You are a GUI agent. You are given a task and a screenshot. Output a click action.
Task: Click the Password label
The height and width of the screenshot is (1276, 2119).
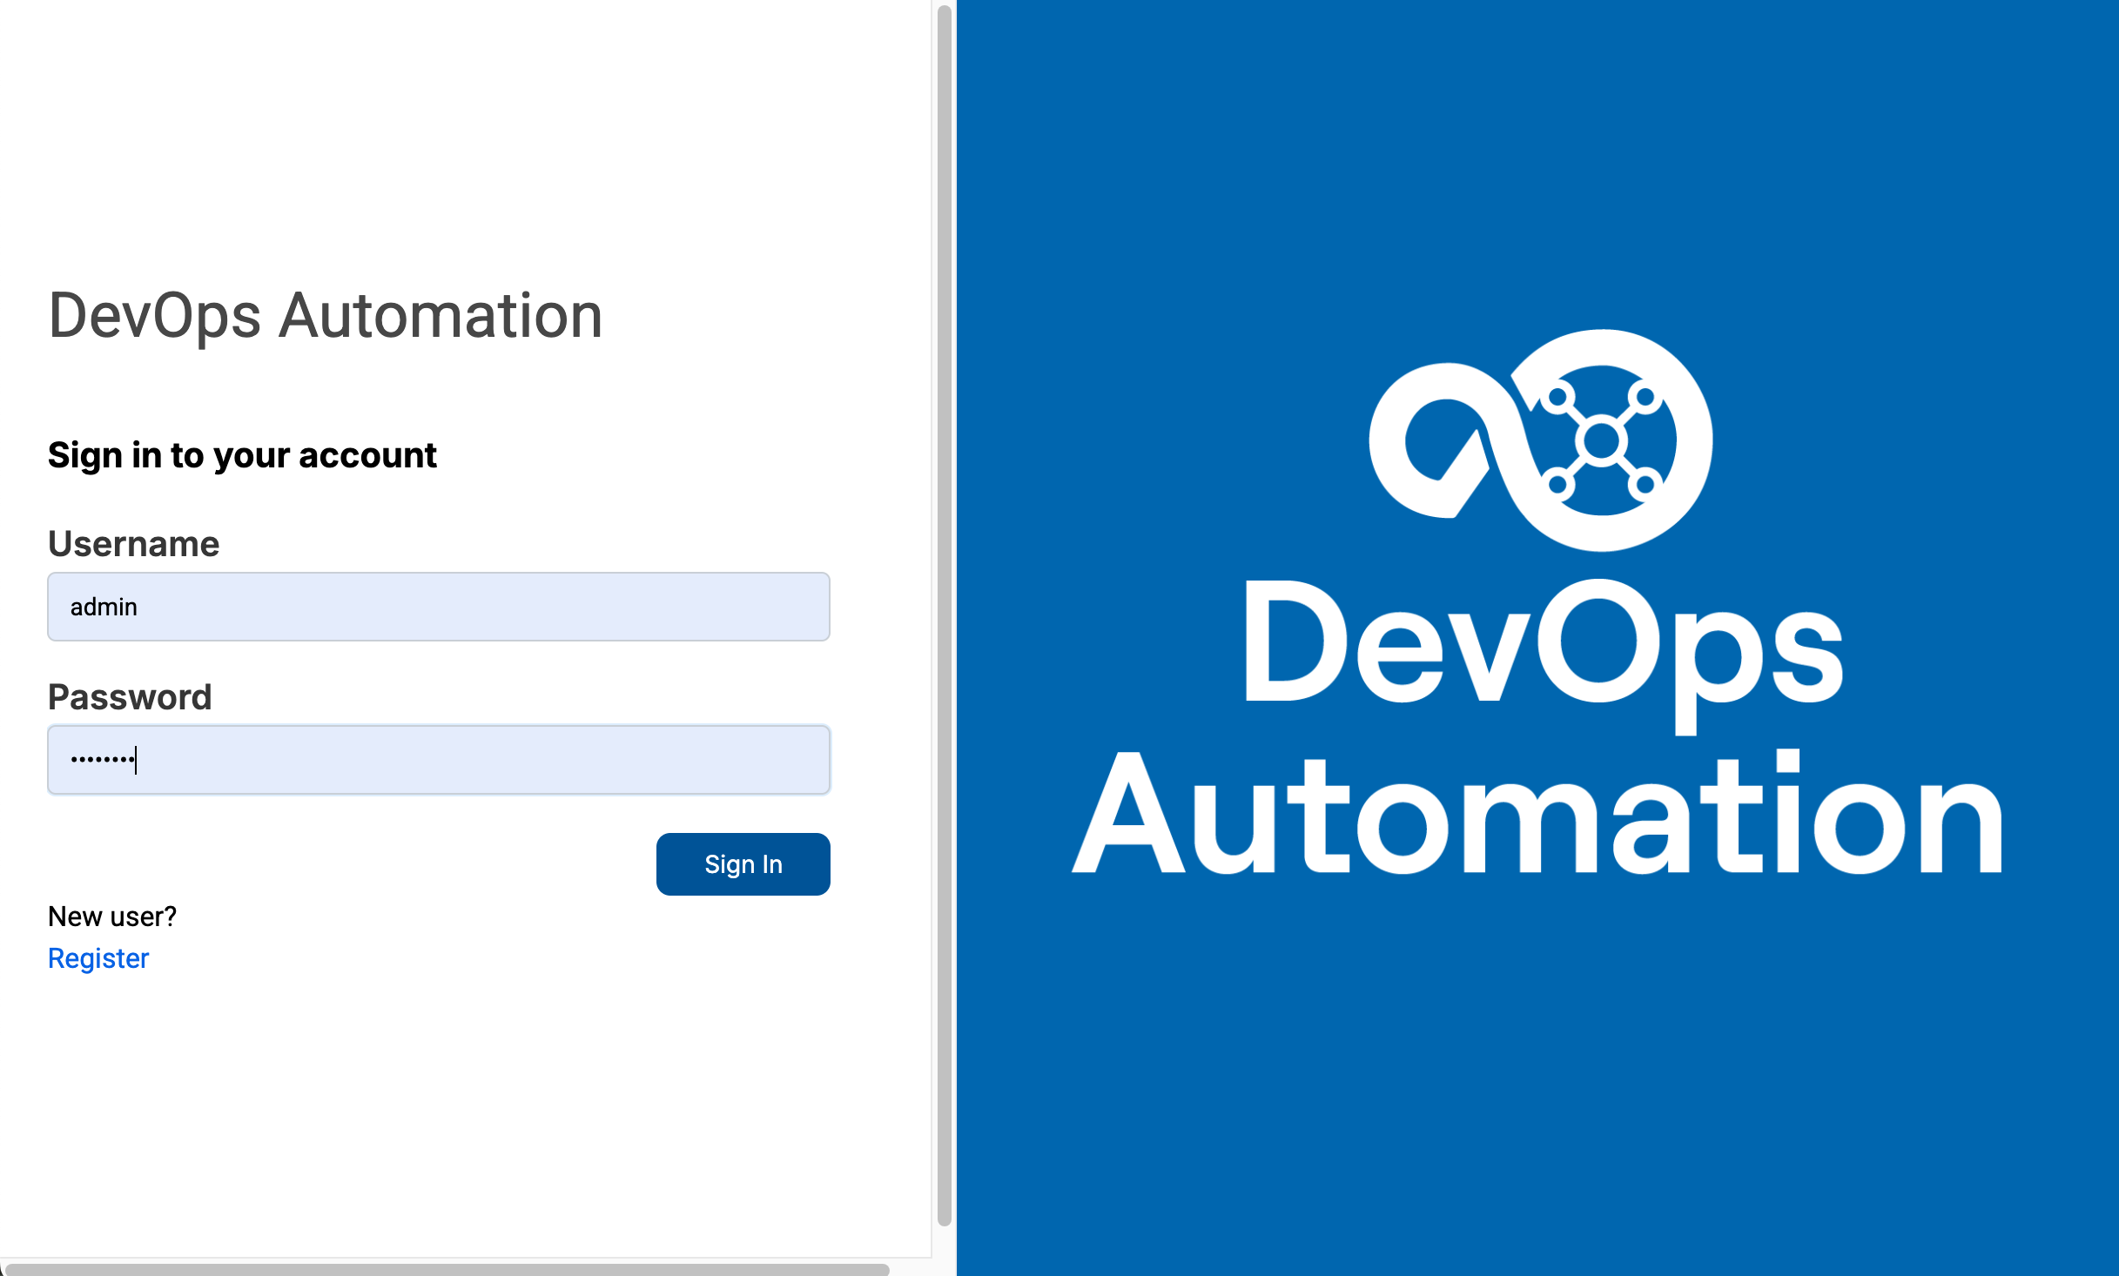pyautogui.click(x=130, y=697)
